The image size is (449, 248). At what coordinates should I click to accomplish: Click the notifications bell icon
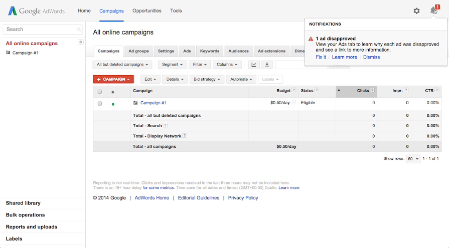[433, 11]
